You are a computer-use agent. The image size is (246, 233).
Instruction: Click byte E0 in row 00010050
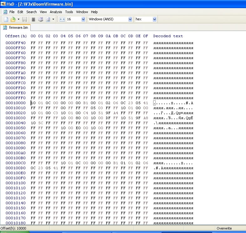tap(78, 128)
